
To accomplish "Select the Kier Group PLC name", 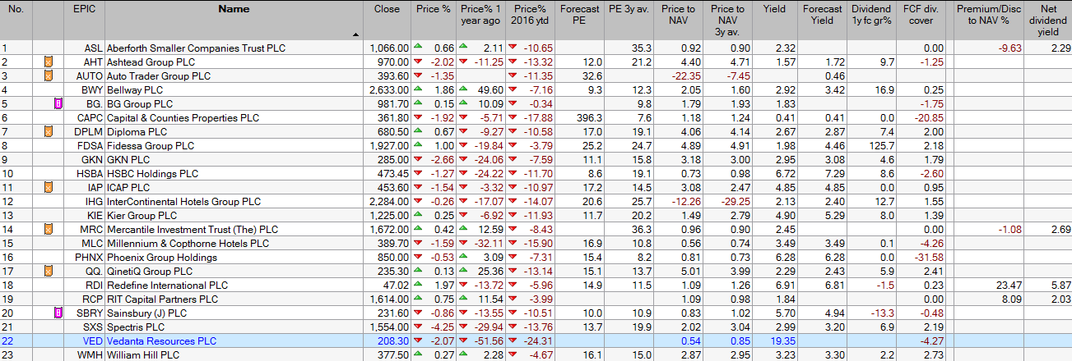I will click(142, 216).
